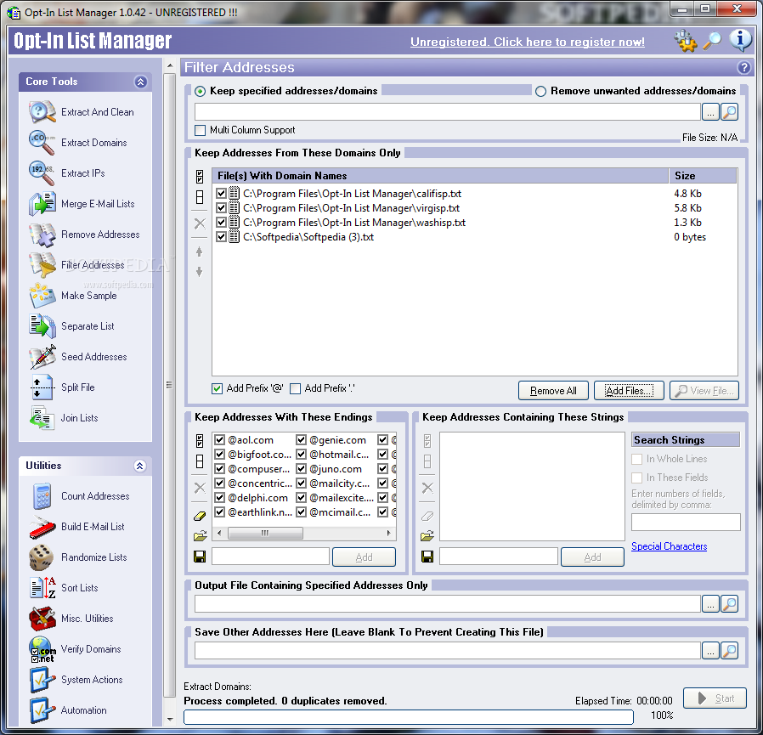Remove selected domain file with X icon
Viewport: 763px width, 735px height.
200,224
